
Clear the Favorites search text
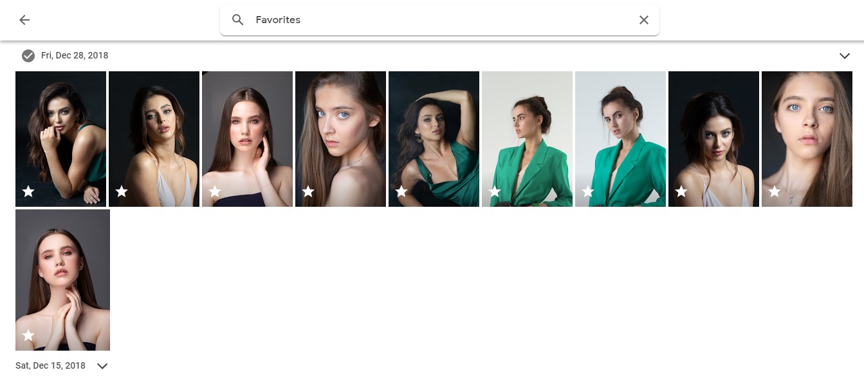pos(644,20)
